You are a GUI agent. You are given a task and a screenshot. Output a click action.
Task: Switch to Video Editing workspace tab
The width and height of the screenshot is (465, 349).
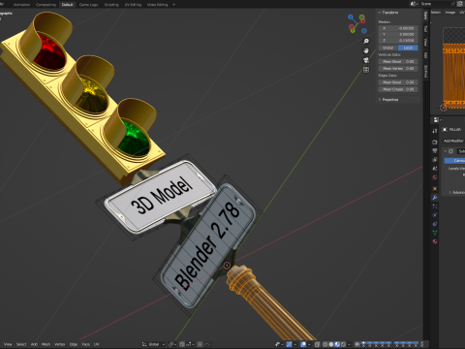tap(157, 5)
